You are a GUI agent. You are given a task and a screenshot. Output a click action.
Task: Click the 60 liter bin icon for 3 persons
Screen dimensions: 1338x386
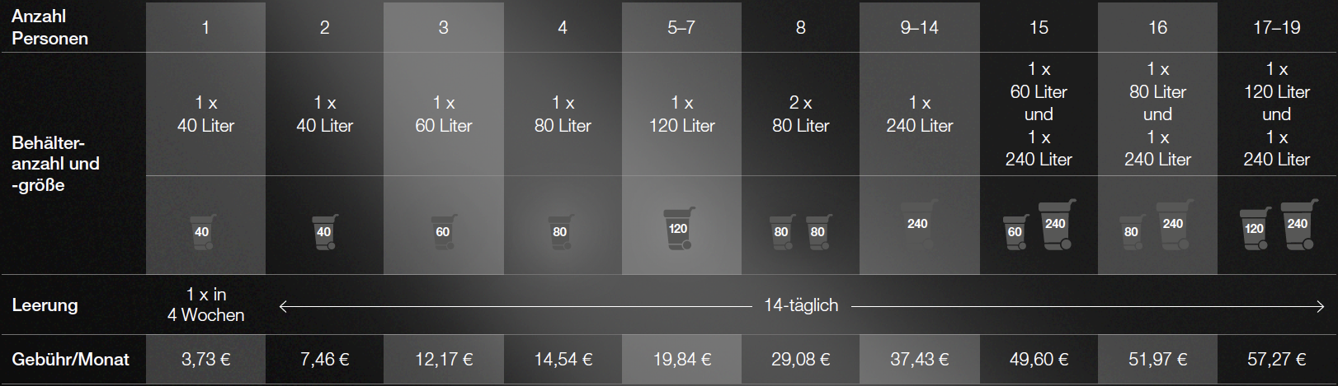pos(443,232)
